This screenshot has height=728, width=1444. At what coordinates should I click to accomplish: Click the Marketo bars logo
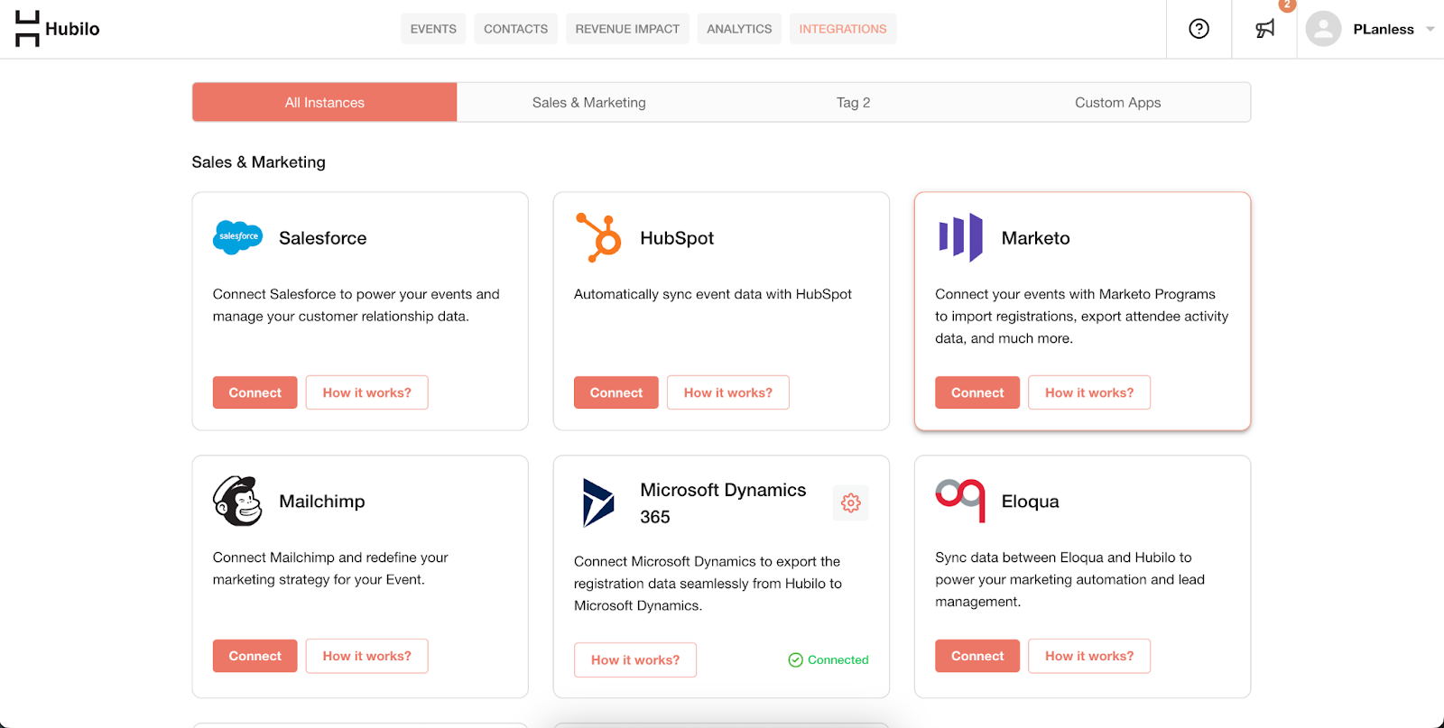click(960, 237)
